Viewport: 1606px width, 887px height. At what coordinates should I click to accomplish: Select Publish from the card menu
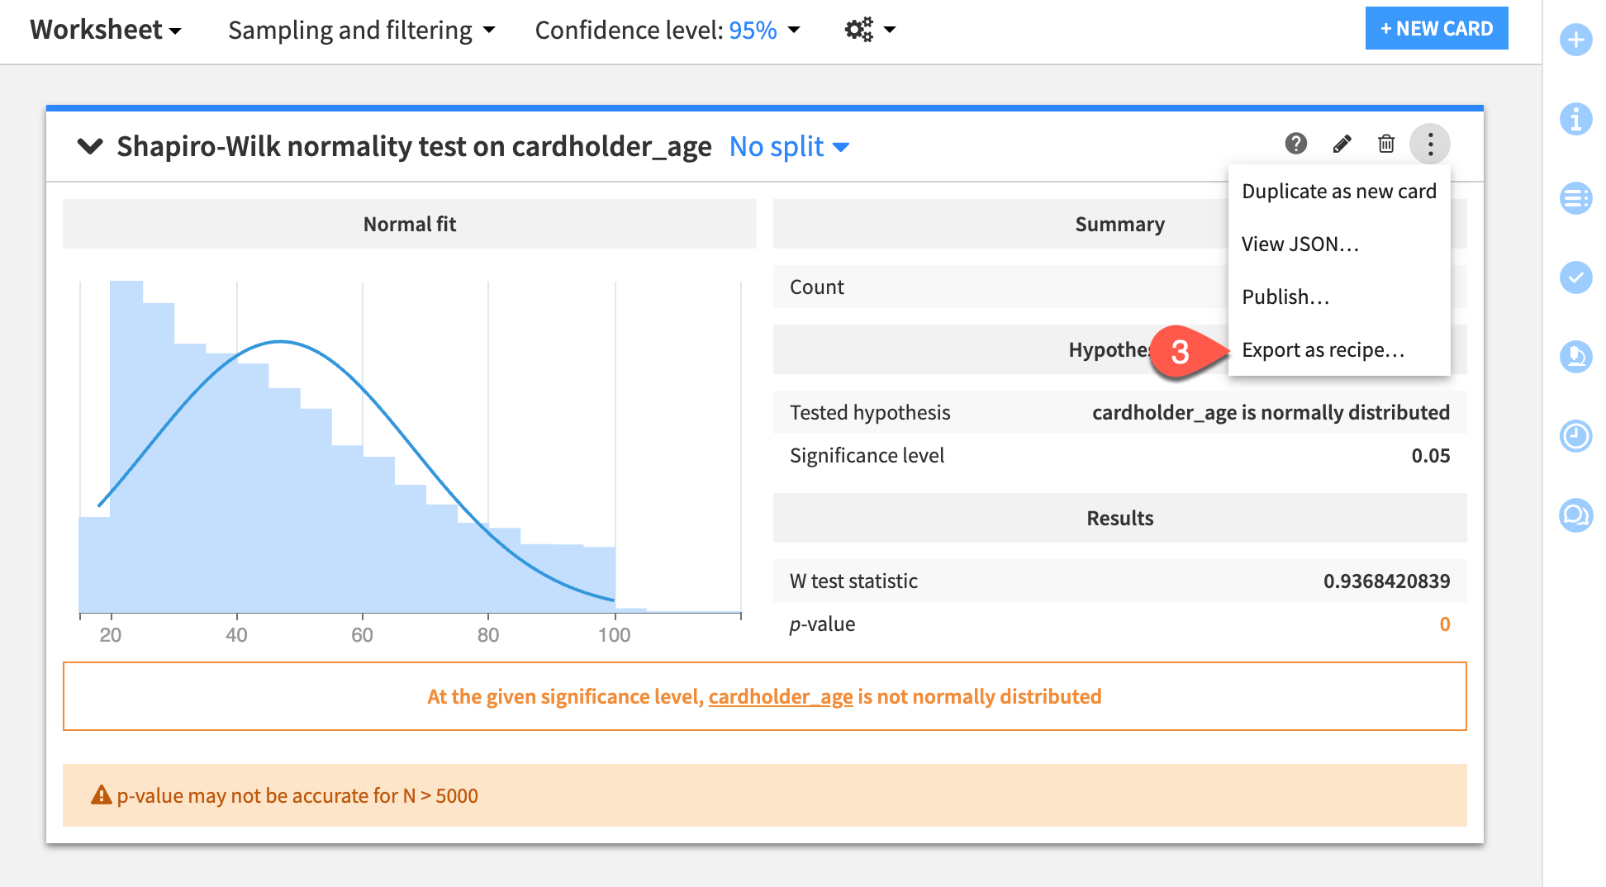(1286, 296)
